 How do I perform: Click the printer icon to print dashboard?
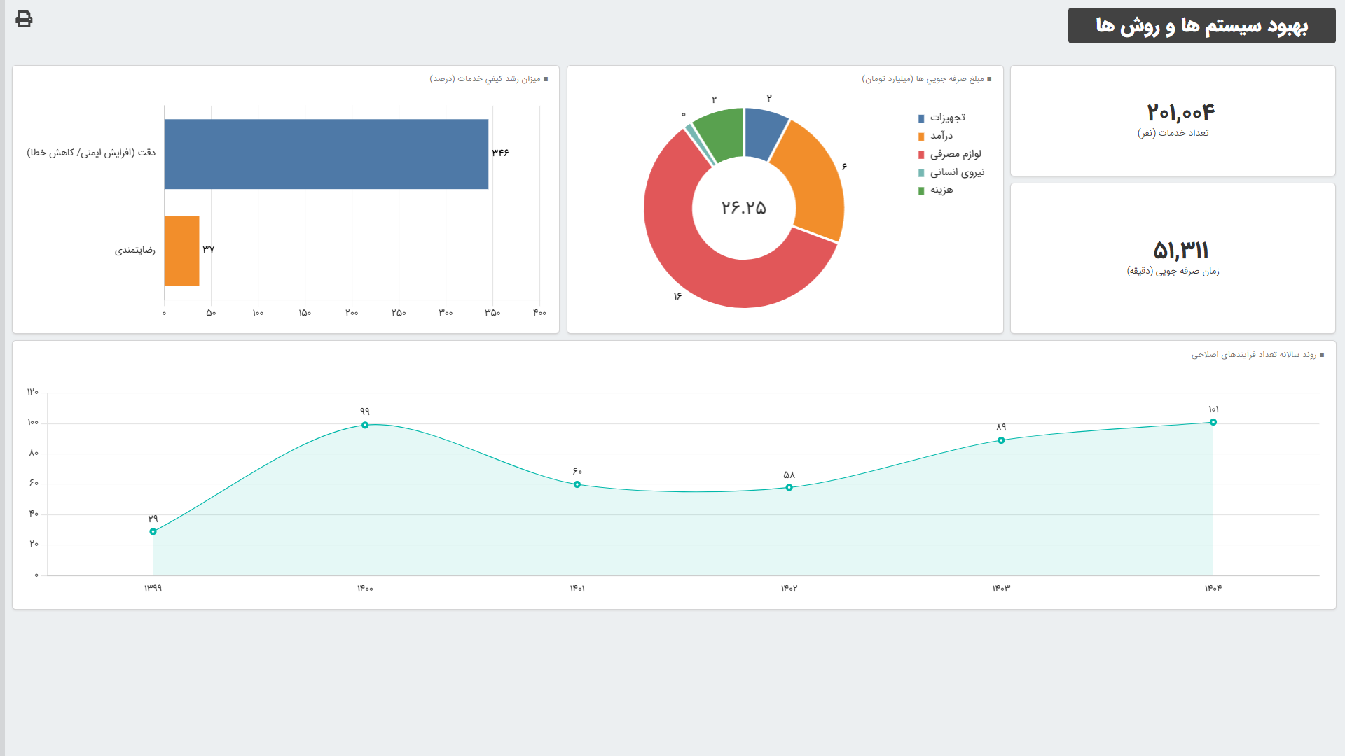point(24,19)
